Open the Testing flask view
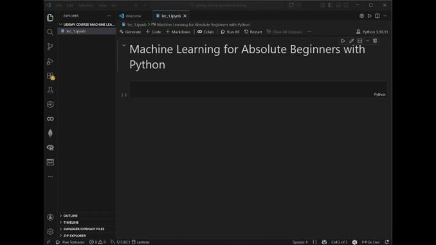The width and height of the screenshot is (436, 245). (50, 90)
